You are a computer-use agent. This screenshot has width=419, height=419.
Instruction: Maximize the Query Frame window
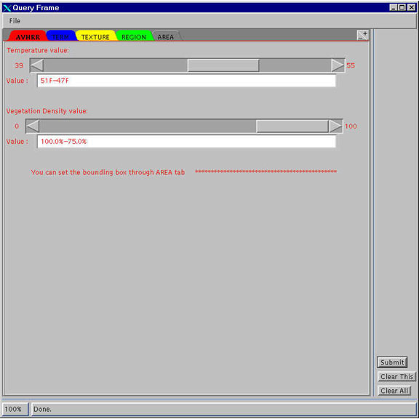[x=402, y=7]
